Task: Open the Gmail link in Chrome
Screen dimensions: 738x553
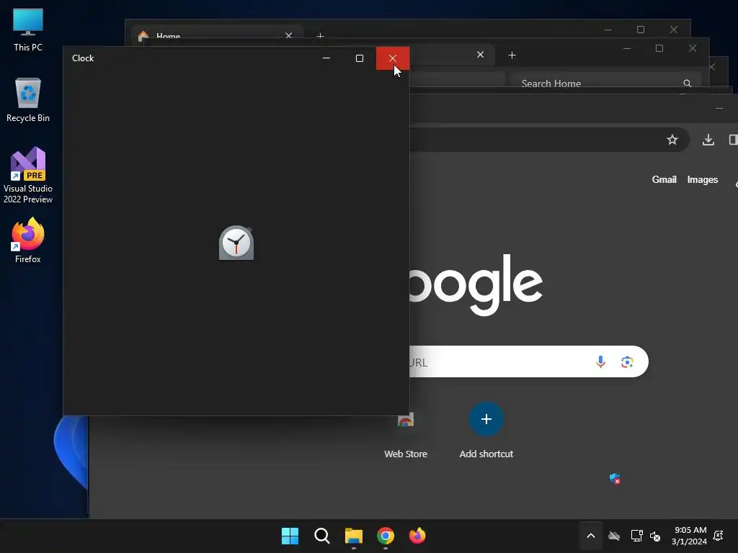Action: [x=664, y=179]
